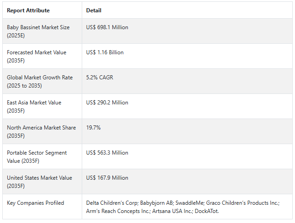The image size is (295, 223).
Task: Select the Baby Bassinet Market Size cell
Action: pos(42,31)
